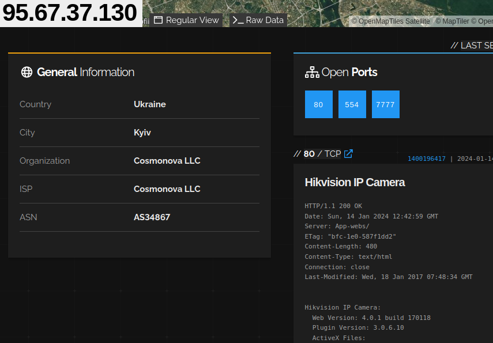Image resolution: width=493 pixels, height=343 pixels.
Task: Click the Hikvision IP Camera heading
Action: tap(355, 182)
